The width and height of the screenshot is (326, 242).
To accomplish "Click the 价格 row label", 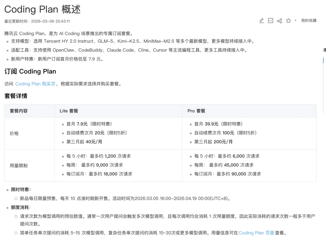I will pyautogui.click(x=14, y=133).
